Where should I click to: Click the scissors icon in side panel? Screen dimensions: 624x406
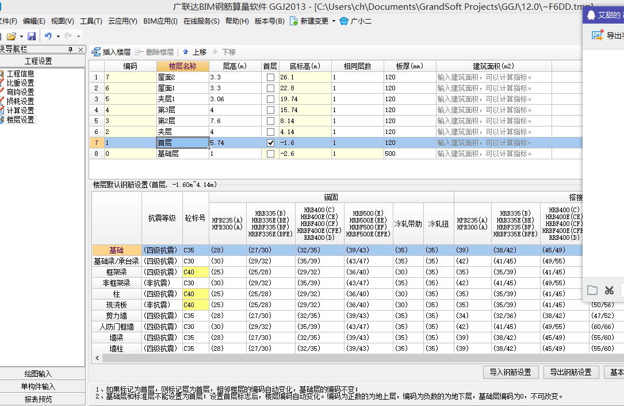click(x=609, y=290)
